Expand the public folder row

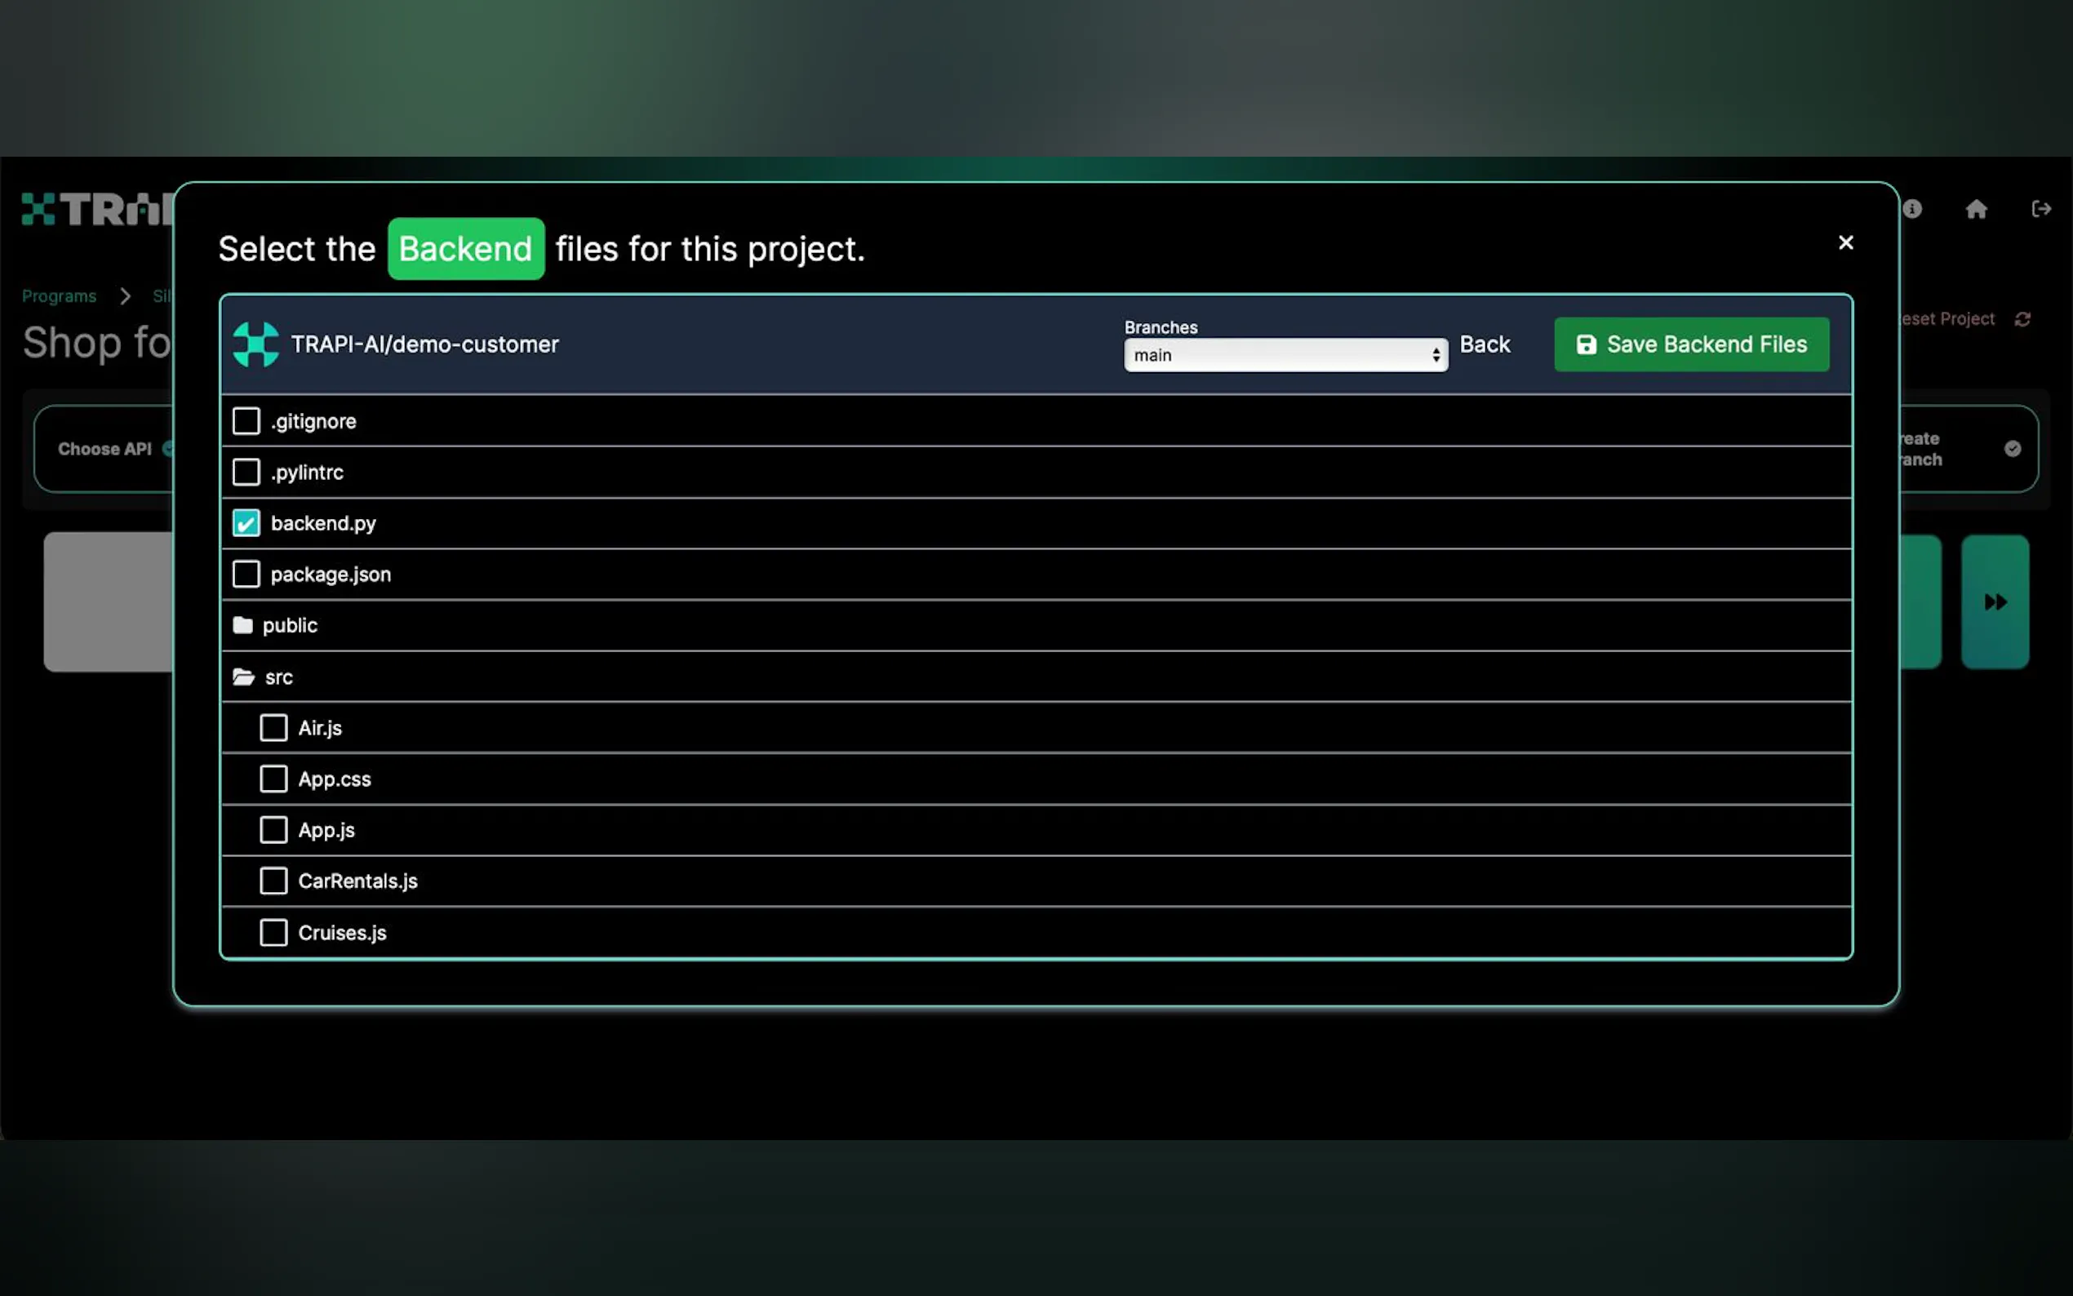pyautogui.click(x=290, y=626)
